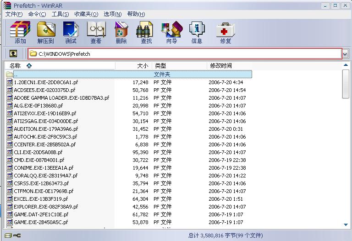Click the C:\WINDOWS\Prefetch address field
The height and width of the screenshot is (241, 352).
pyautogui.click(x=185, y=54)
